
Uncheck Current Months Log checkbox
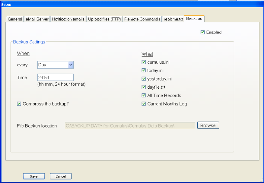point(144,104)
